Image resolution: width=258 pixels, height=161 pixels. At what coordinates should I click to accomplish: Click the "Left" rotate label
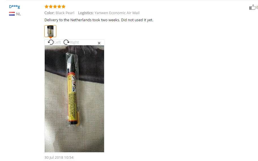pos(57,42)
